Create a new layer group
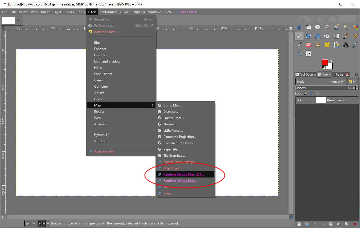360x228 pixels. pos(307,224)
